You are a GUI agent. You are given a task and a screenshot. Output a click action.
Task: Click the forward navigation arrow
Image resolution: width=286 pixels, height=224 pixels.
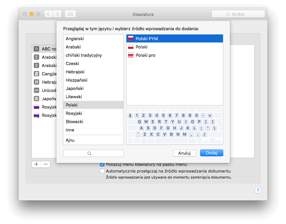(x=57, y=14)
